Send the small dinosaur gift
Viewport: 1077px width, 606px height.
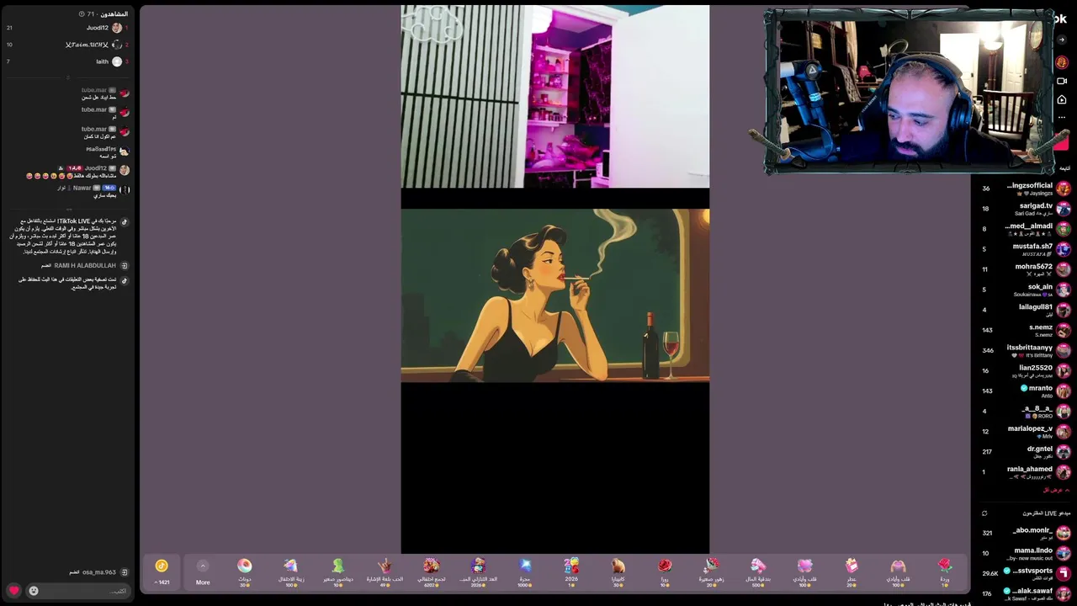[x=337, y=571]
